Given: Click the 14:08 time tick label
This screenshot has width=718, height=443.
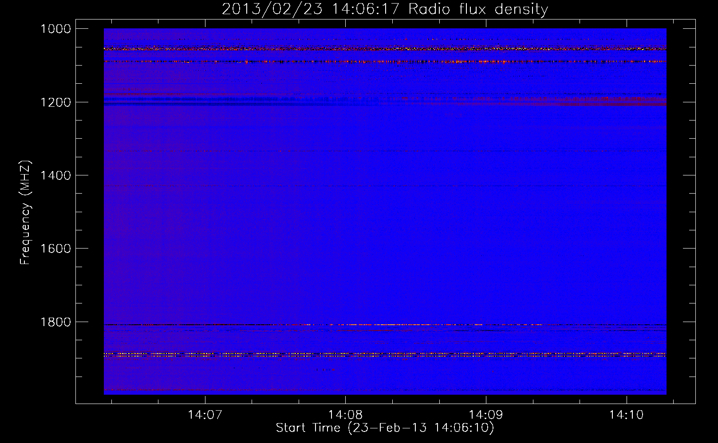Looking at the screenshot, I should [345, 415].
